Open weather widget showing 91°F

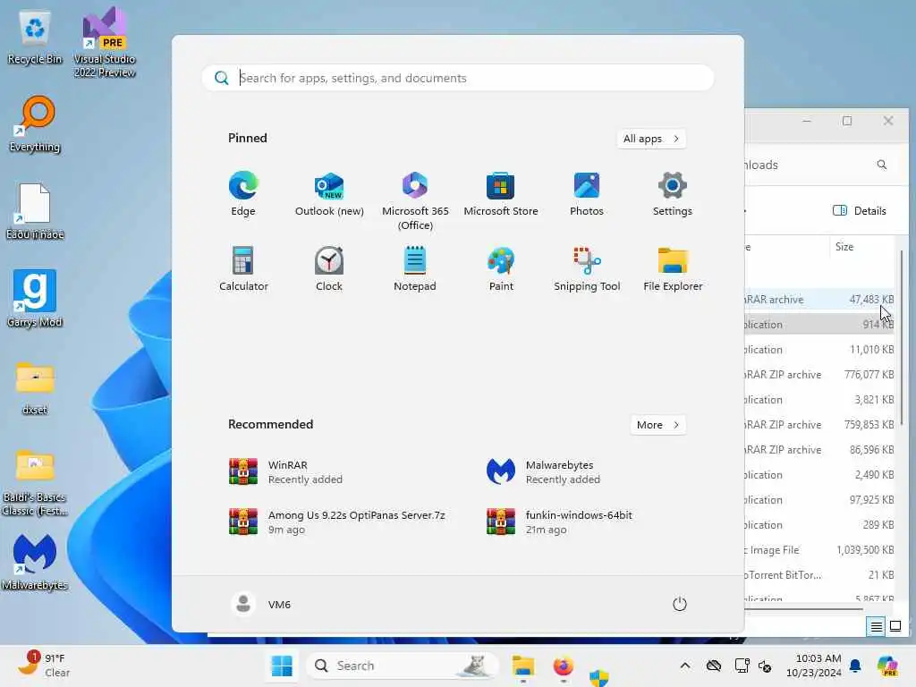point(44,666)
